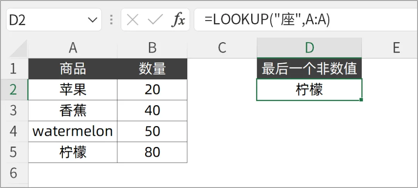Click the 商品 header cell

(73, 69)
